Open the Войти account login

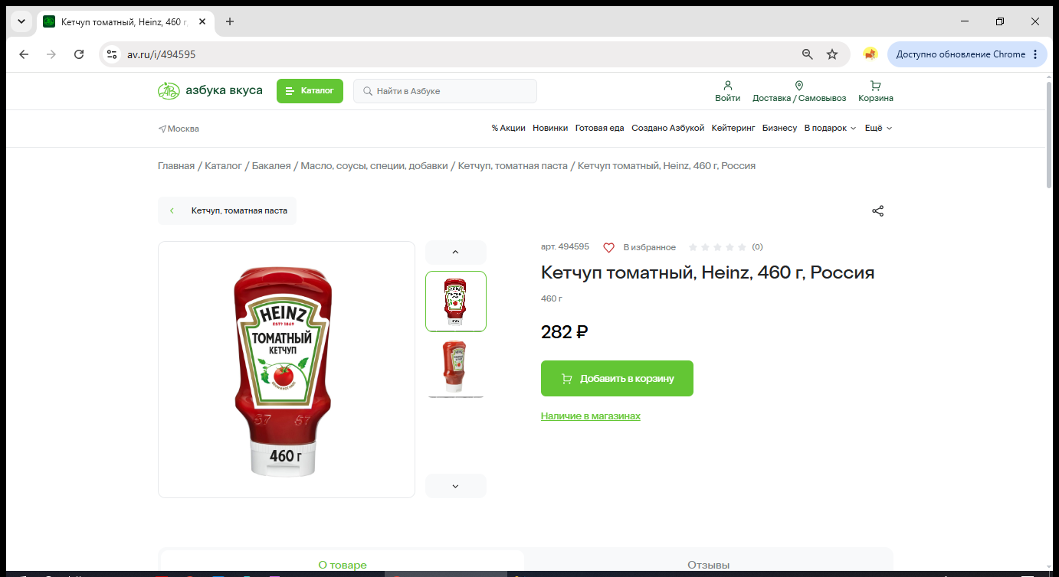coord(728,91)
